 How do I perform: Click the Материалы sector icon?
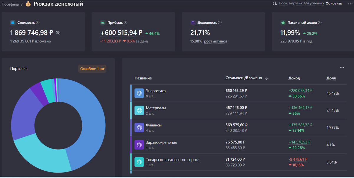click(139, 110)
